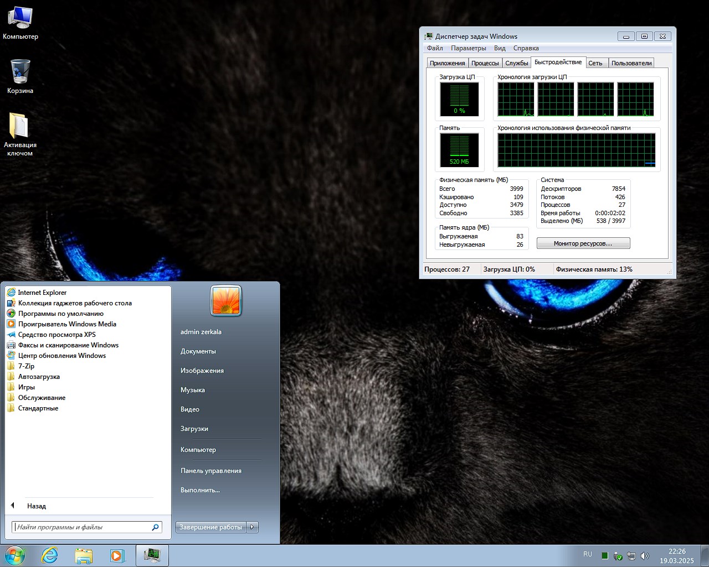Click the Загрузка ЦП: 0% status bar entry
Viewport: 709px width, 567px height.
(x=509, y=269)
